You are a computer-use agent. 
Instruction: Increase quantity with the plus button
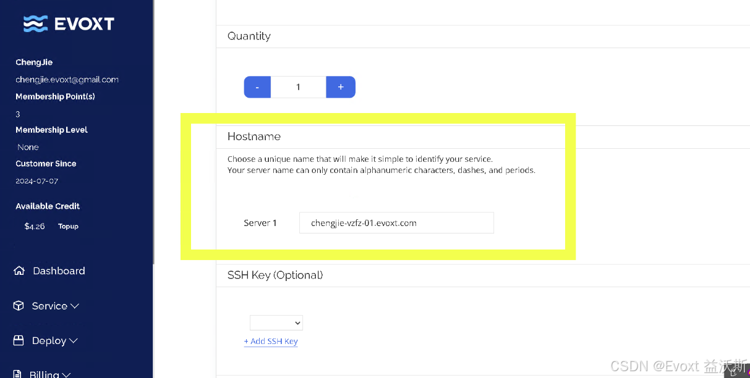coord(341,87)
